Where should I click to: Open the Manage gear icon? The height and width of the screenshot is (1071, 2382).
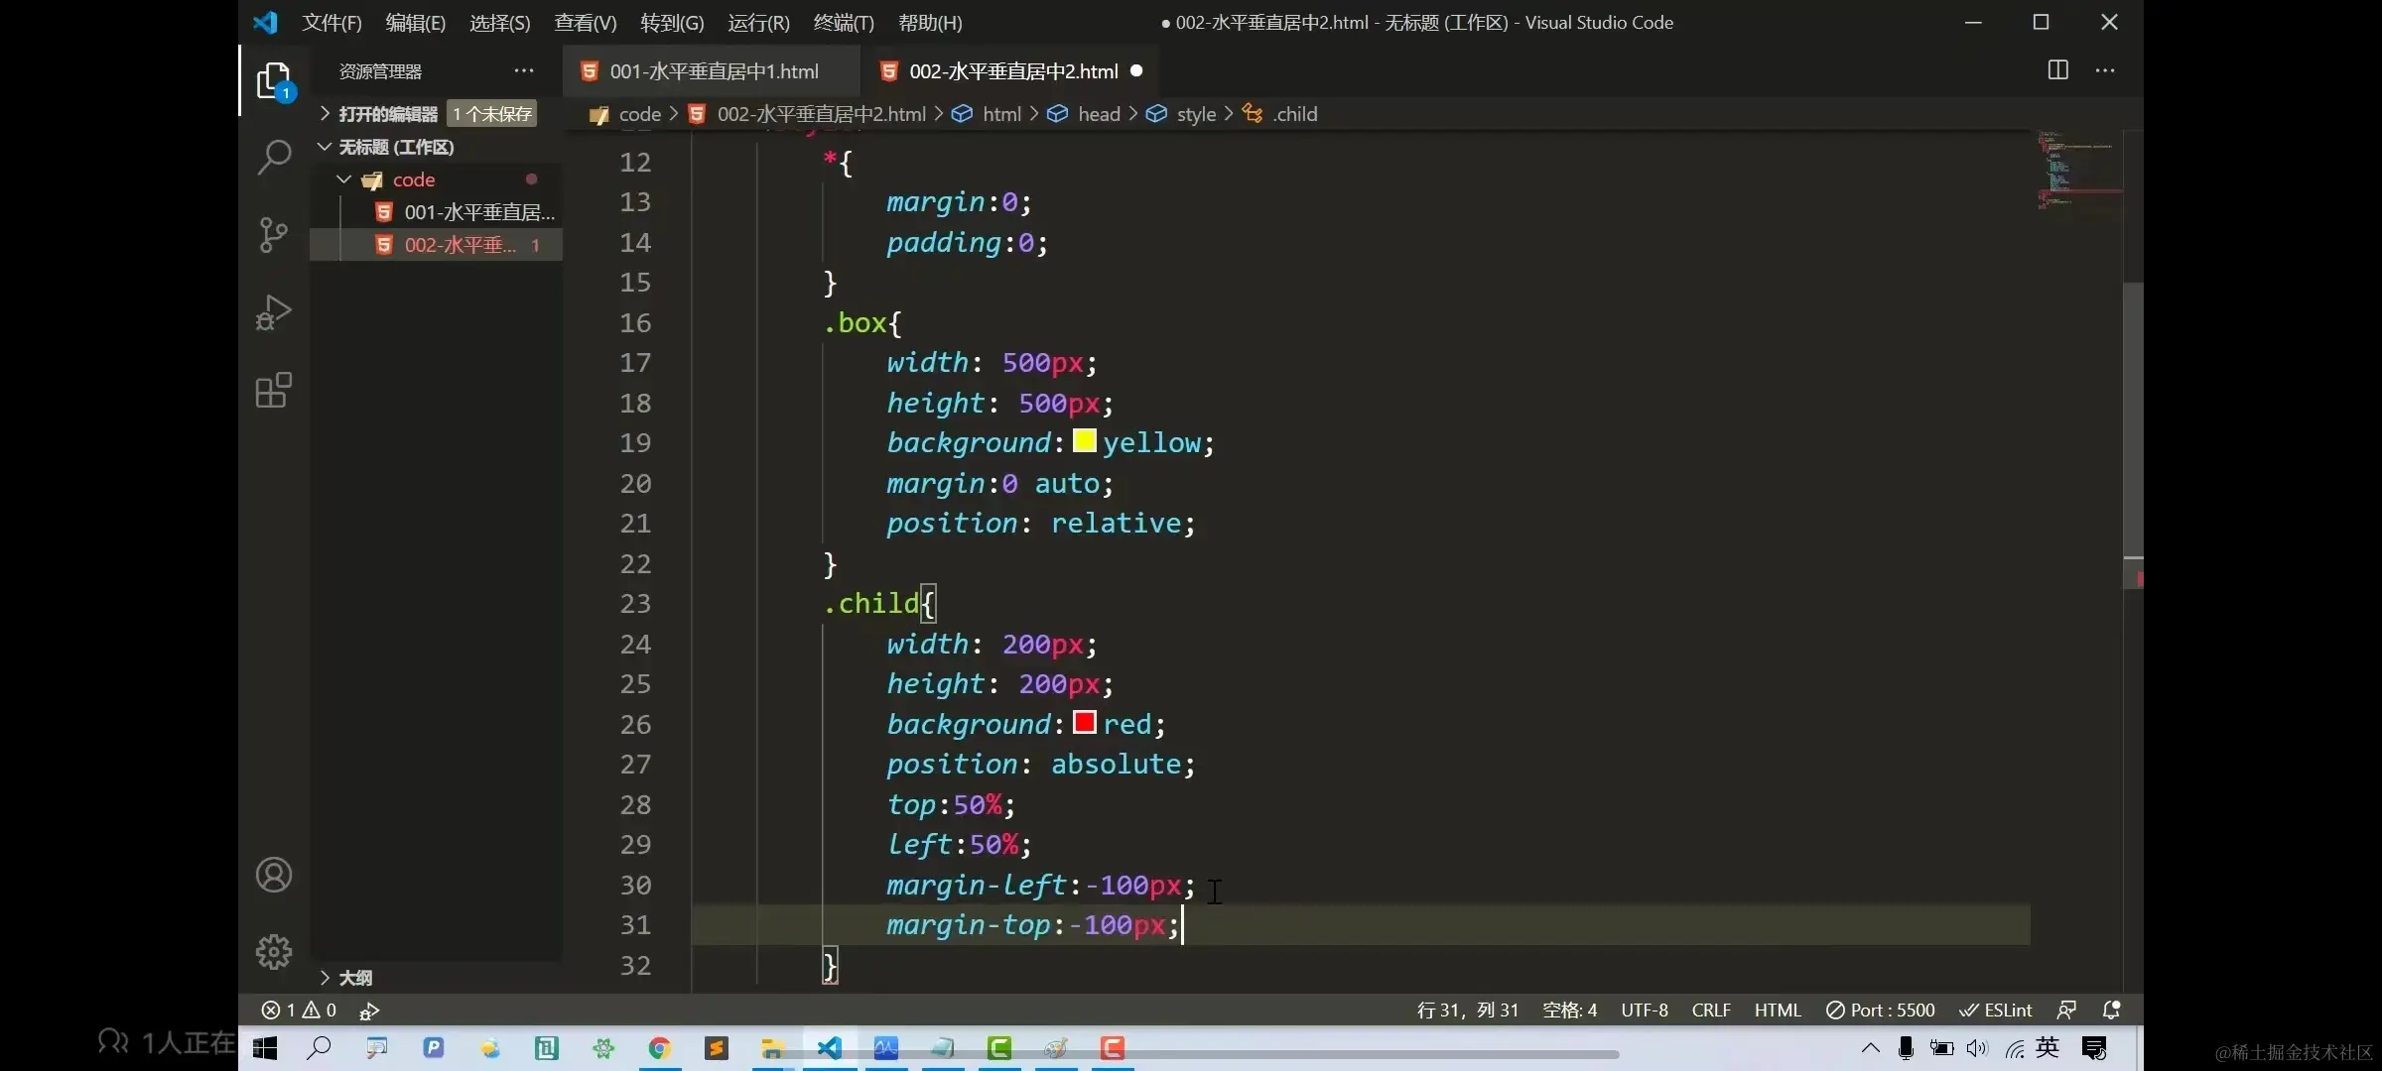[273, 952]
